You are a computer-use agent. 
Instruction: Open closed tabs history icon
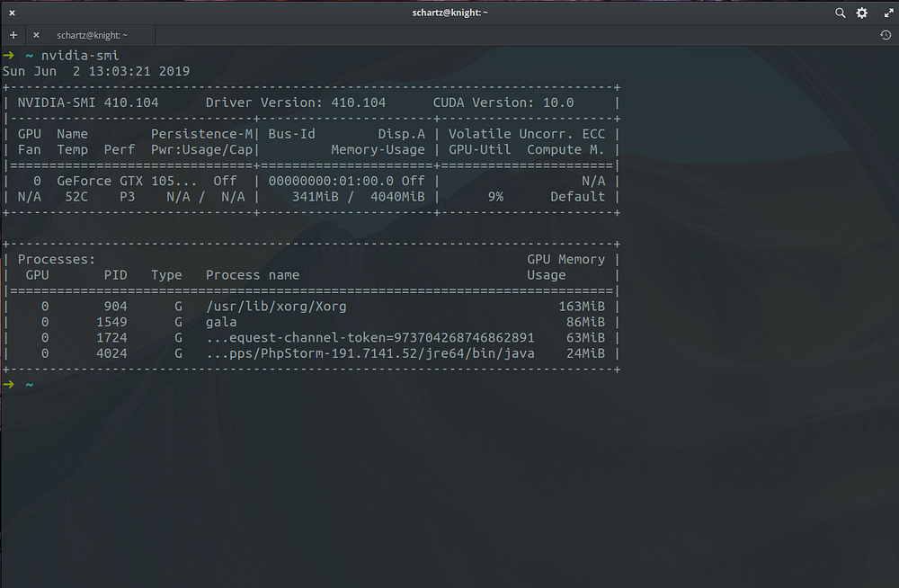click(886, 35)
